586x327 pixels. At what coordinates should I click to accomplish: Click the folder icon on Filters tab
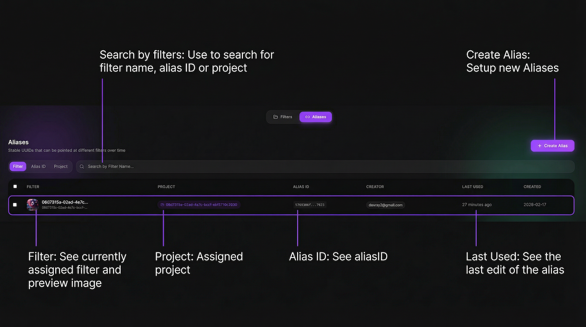click(x=275, y=117)
